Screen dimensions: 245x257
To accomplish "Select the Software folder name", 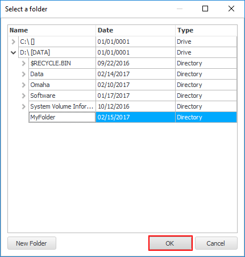I will click(x=43, y=96).
